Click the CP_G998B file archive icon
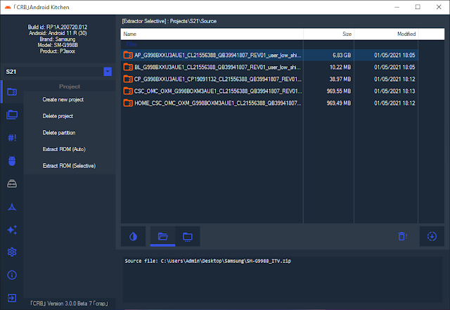450x310 pixels. 128,79
